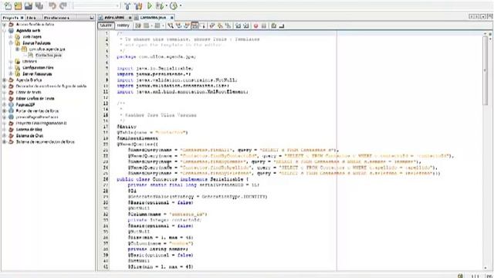Click the New File icon
This screenshot has height=278, width=494.
point(8,5)
